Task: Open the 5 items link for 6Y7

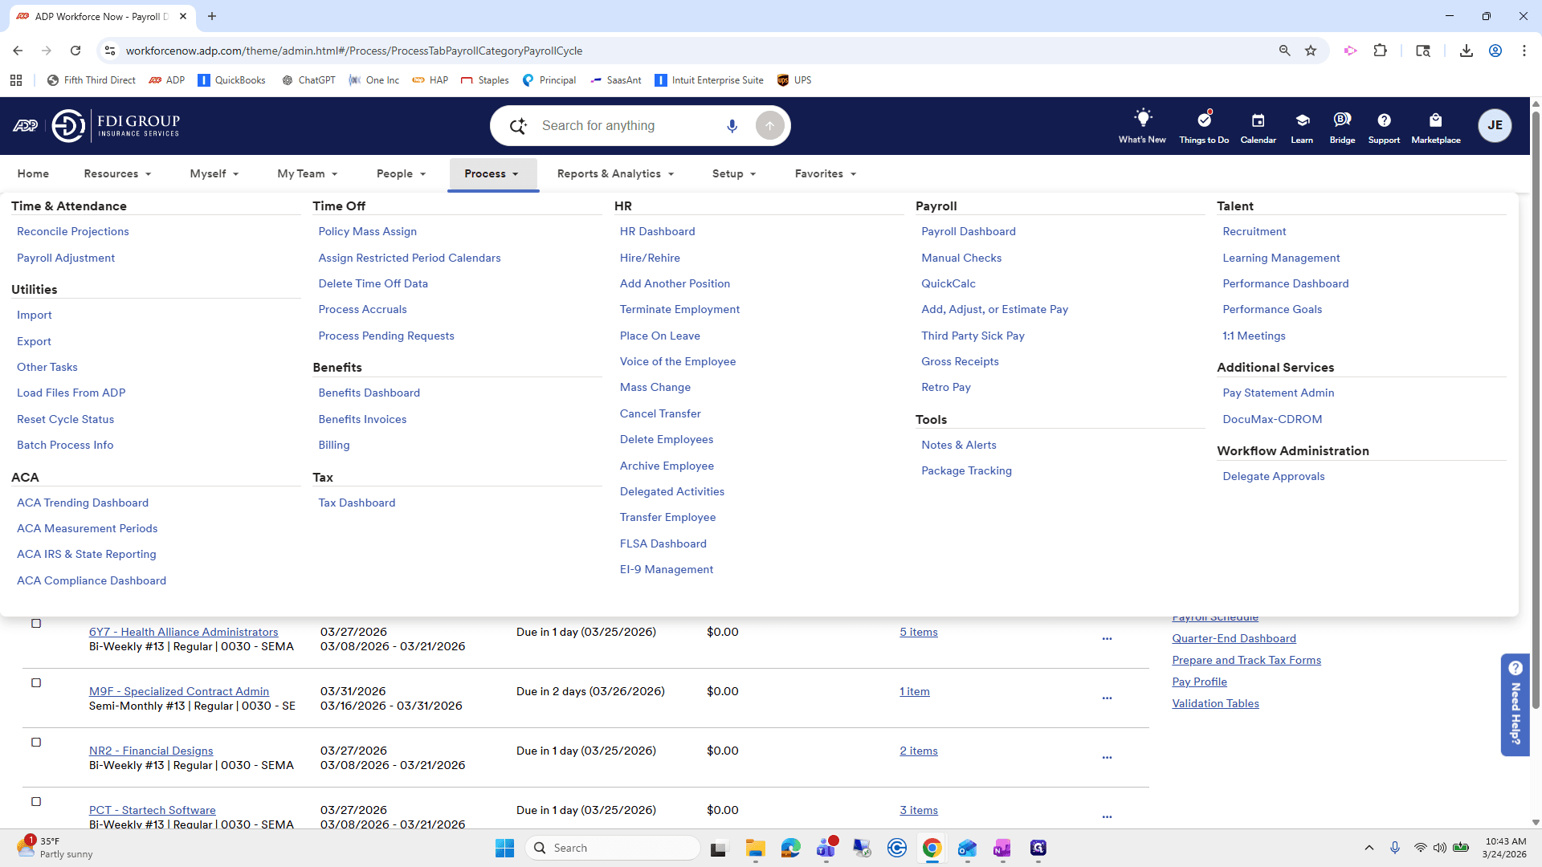Action: (918, 632)
